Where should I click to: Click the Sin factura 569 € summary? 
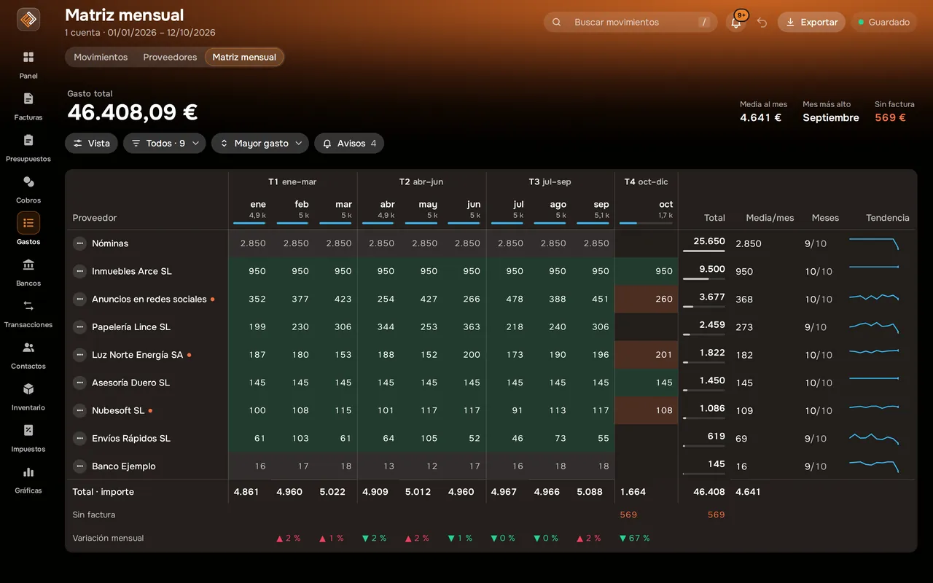click(x=894, y=111)
